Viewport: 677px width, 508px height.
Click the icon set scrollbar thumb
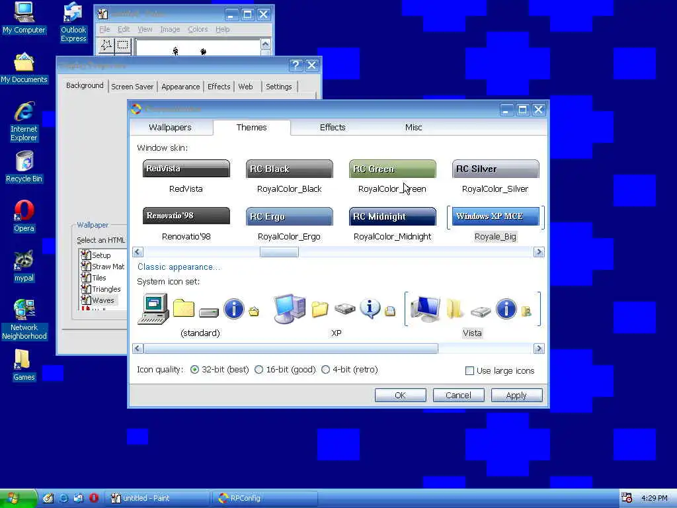click(x=291, y=349)
